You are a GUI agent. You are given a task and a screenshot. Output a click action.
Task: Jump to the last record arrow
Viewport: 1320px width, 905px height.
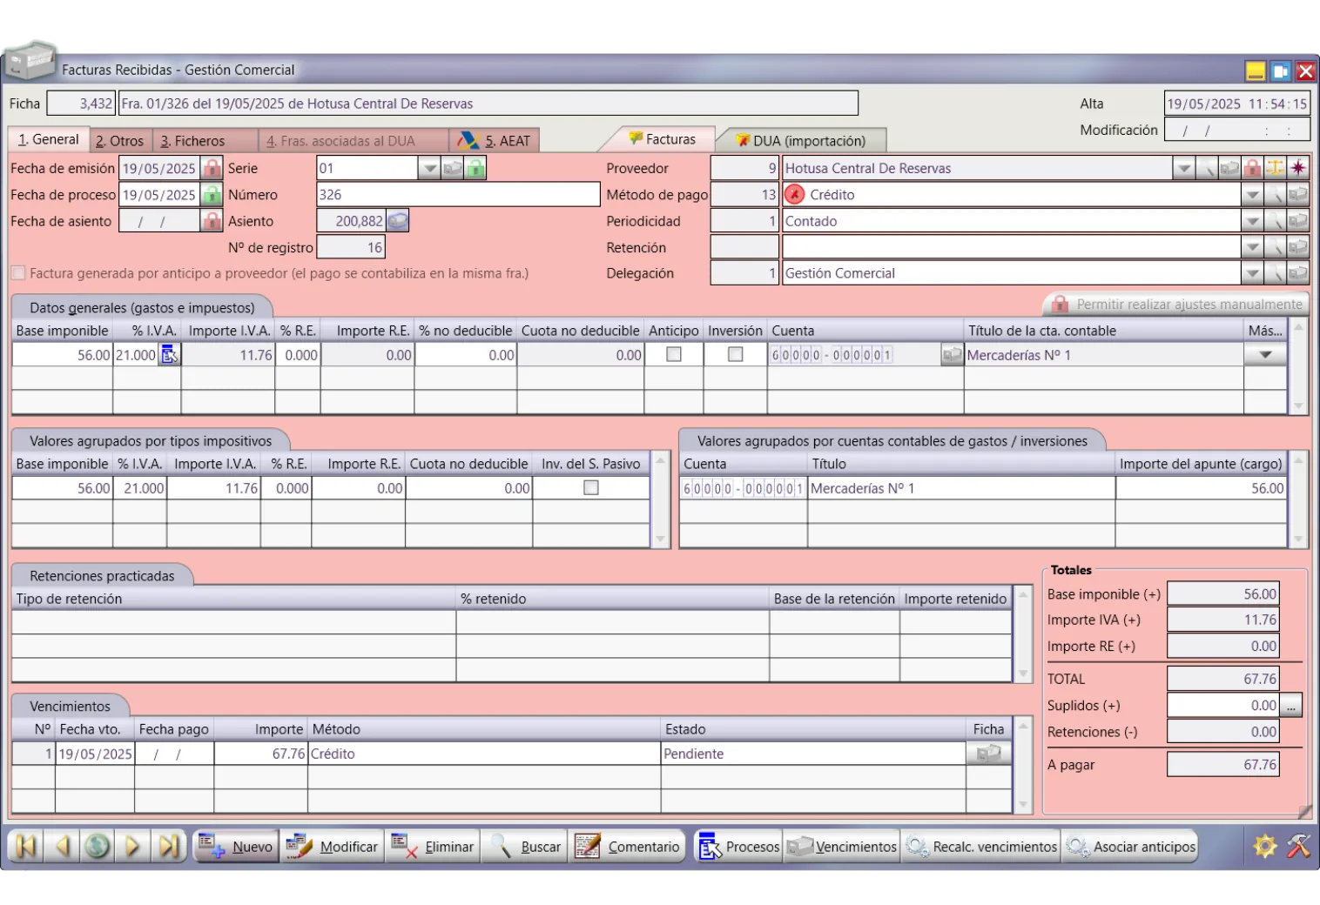tap(169, 846)
